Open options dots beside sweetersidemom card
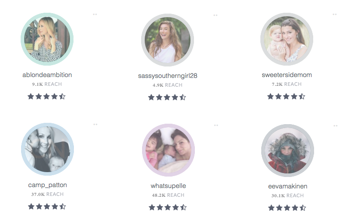Viewport: 351px width, 221px height. tap(335, 15)
